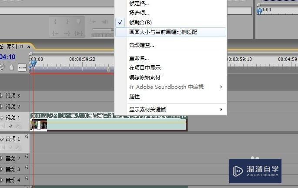Expand the 视频 2 track

pyautogui.click(x=1, y=107)
